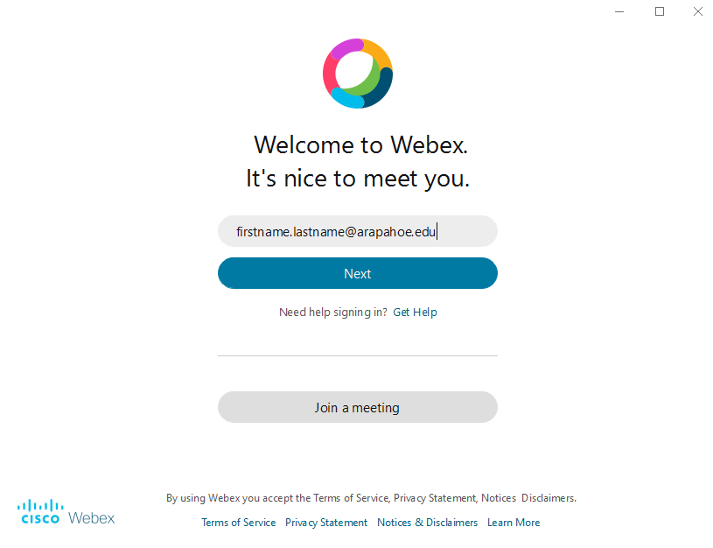713x548 pixels.
Task: Focus the email address input field
Action: click(x=357, y=231)
